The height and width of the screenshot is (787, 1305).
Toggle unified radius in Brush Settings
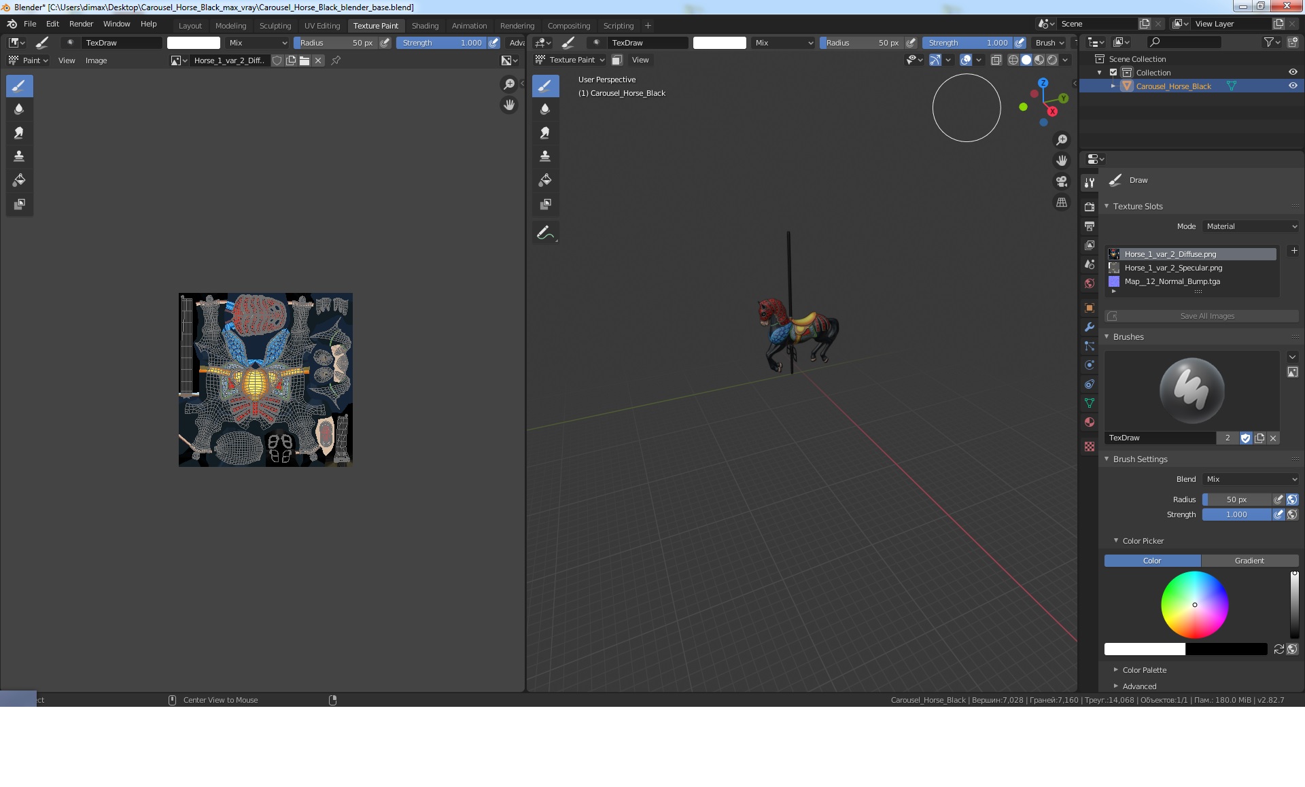point(1292,500)
